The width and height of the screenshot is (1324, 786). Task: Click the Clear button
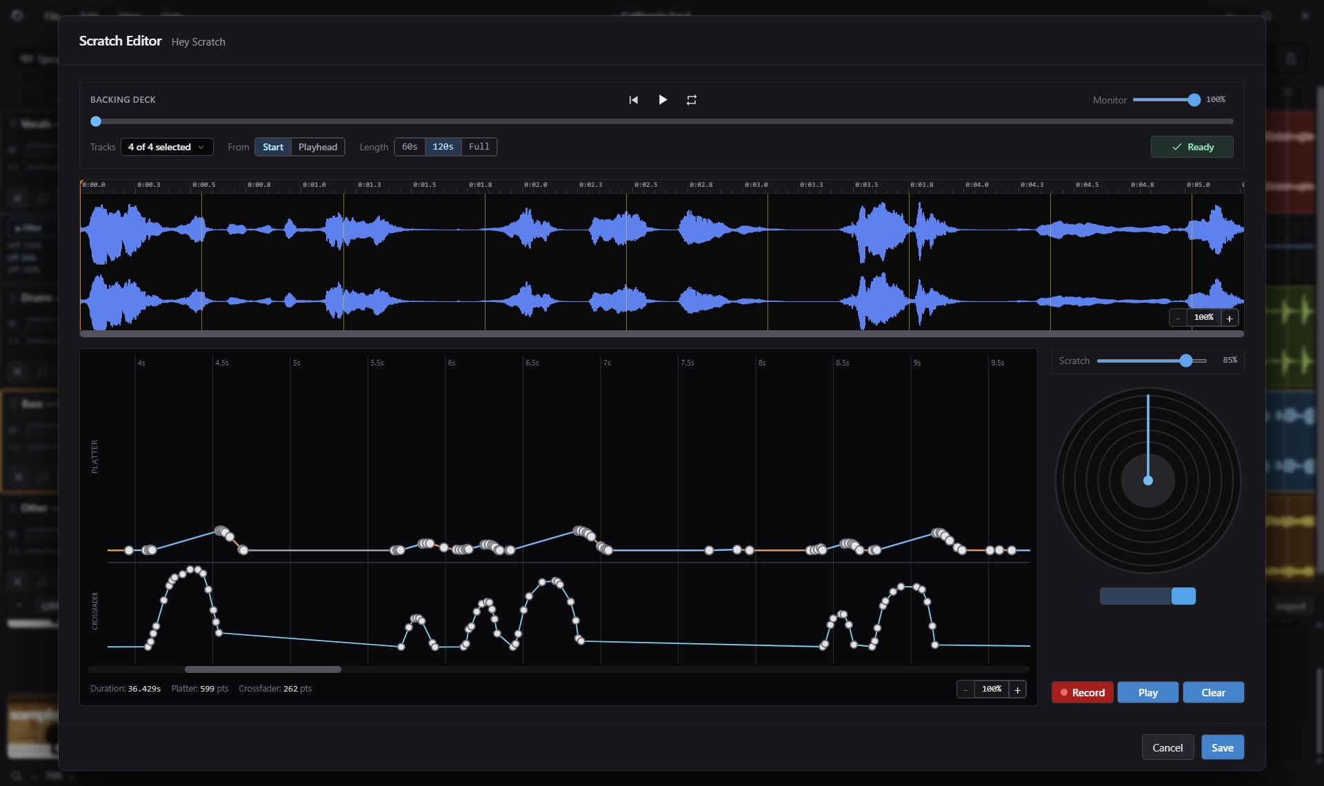tap(1213, 692)
